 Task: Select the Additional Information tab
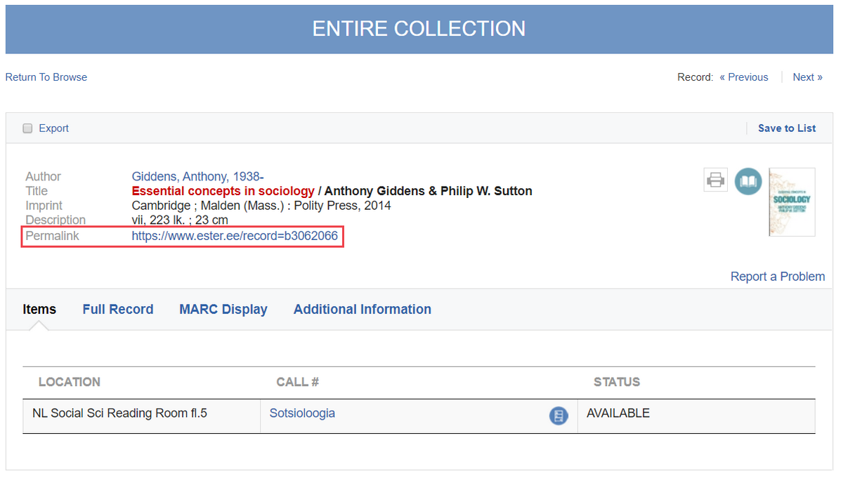(362, 310)
